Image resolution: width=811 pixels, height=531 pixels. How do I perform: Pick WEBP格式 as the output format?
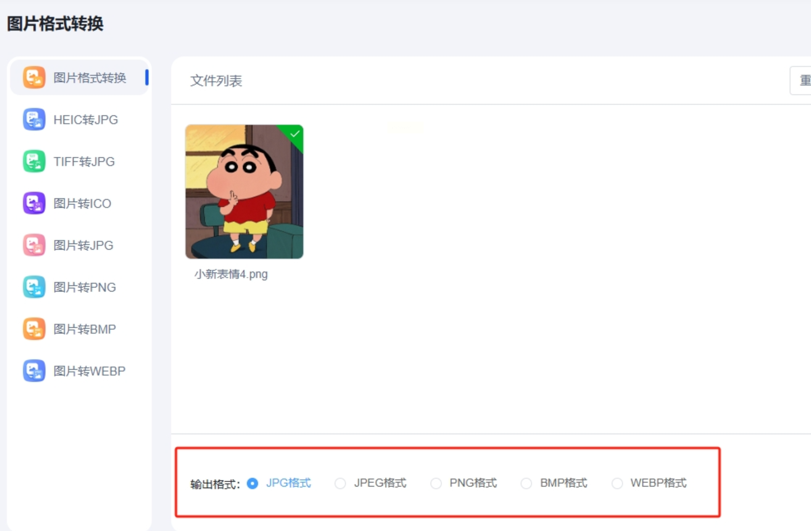617,483
